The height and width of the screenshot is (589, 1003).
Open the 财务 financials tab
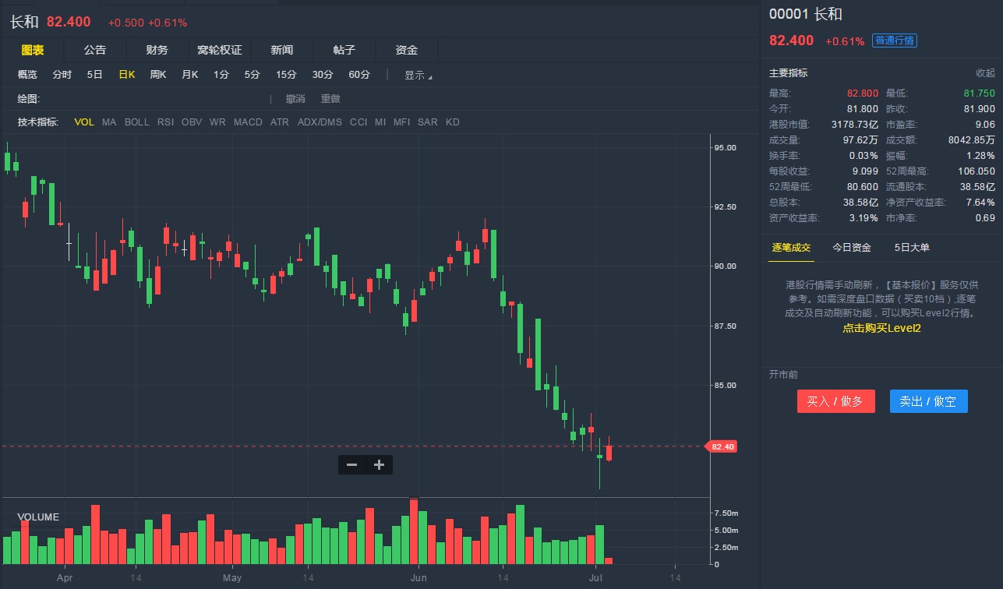[x=157, y=50]
